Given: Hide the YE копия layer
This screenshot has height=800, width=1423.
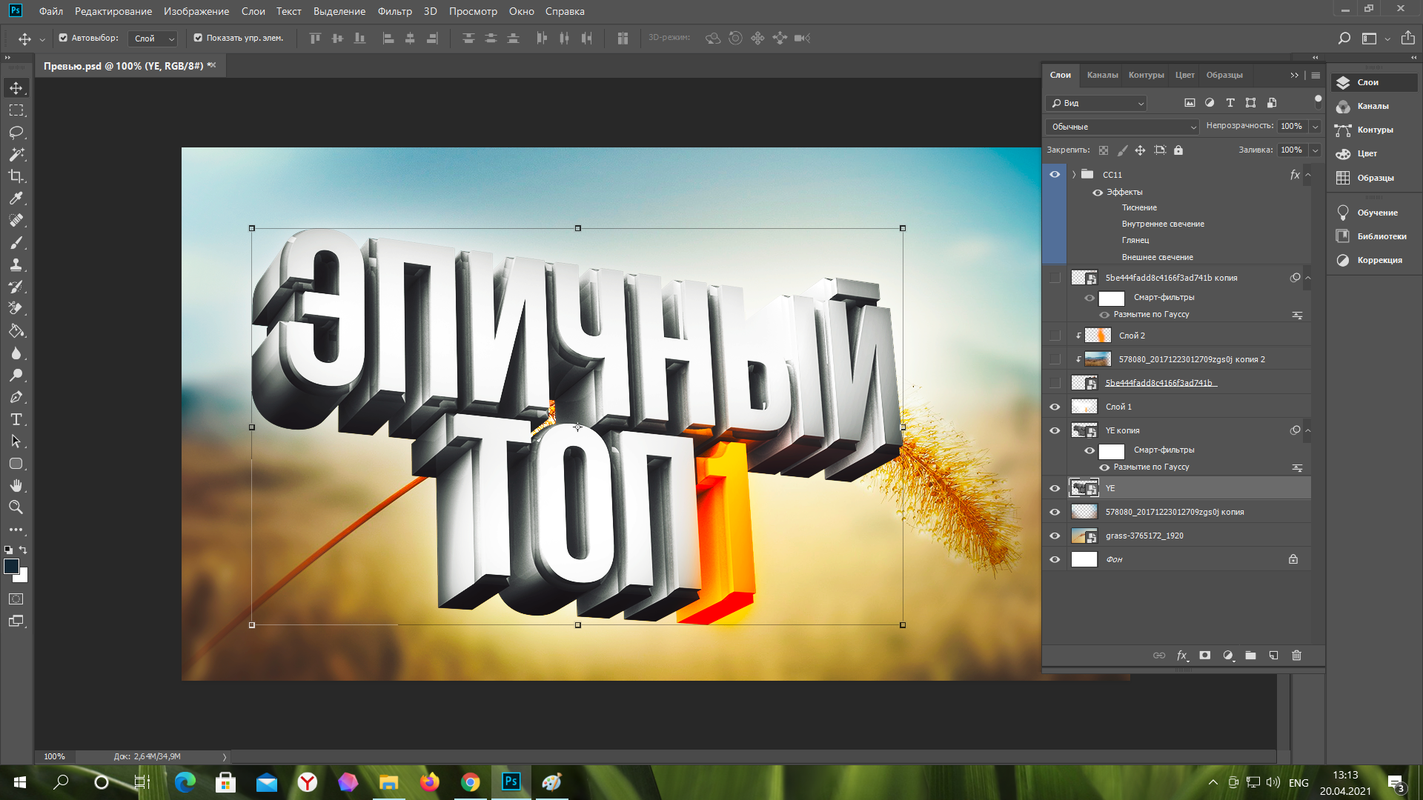Looking at the screenshot, I should [1055, 430].
